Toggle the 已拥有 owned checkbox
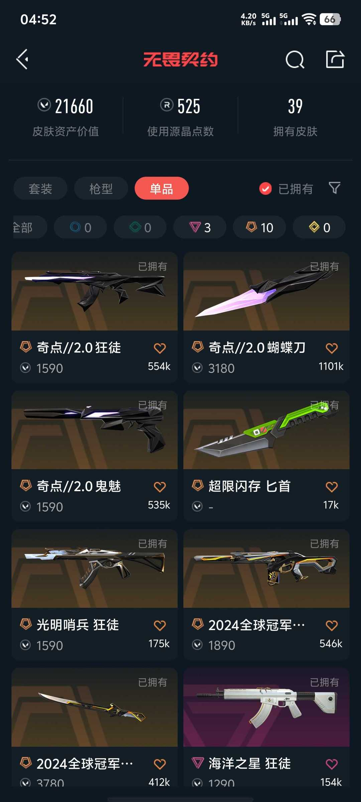This screenshot has width=361, height=802. [265, 188]
